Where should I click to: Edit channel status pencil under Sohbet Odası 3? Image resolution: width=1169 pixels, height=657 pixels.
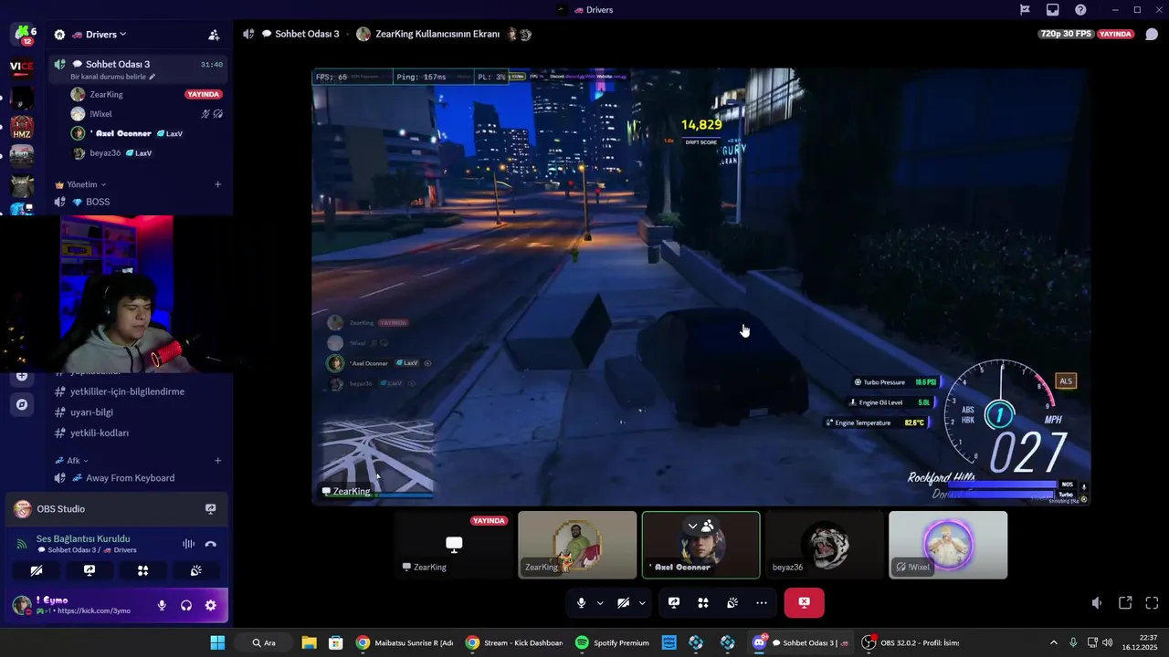153,77
